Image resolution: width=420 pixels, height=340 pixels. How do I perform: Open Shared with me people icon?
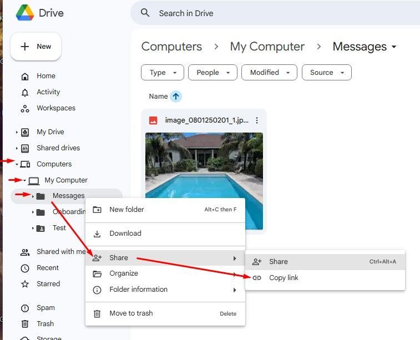click(25, 252)
